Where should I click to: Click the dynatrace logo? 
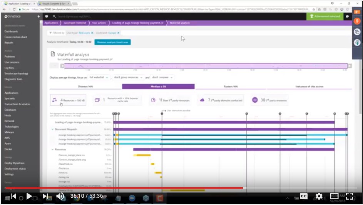(x=12, y=17)
